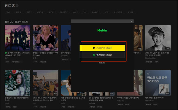178x110 pixels.
Task: Click the green Melon ID circle icon
Action: coord(94,55)
